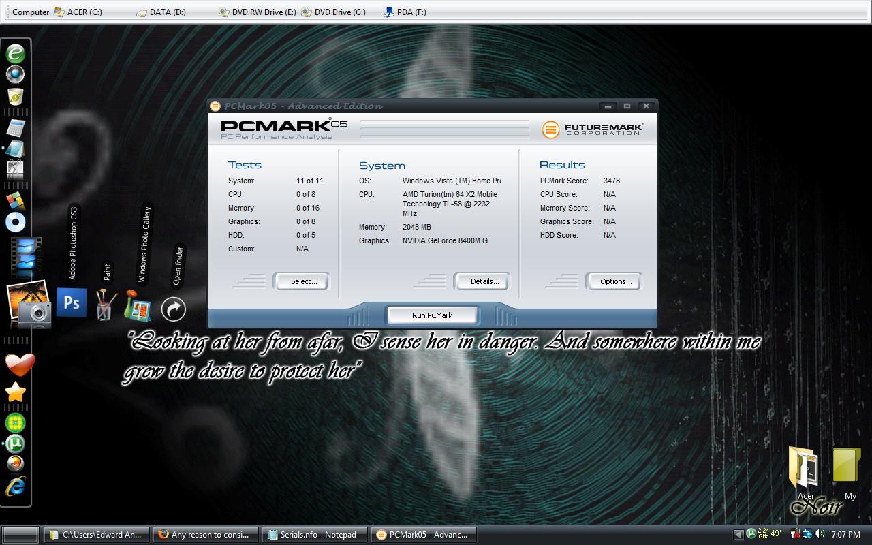Click the Windows flag dock icon
The height and width of the screenshot is (545, 872).
coord(15,201)
